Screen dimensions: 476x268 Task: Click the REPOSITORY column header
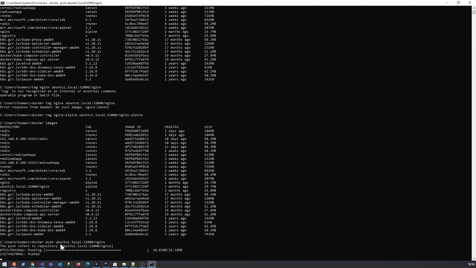click(10, 127)
